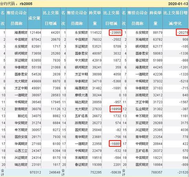This screenshot has height=177, width=189.
Task: Click long position value 22958 for 一德期货
Action: click(x=97, y=144)
